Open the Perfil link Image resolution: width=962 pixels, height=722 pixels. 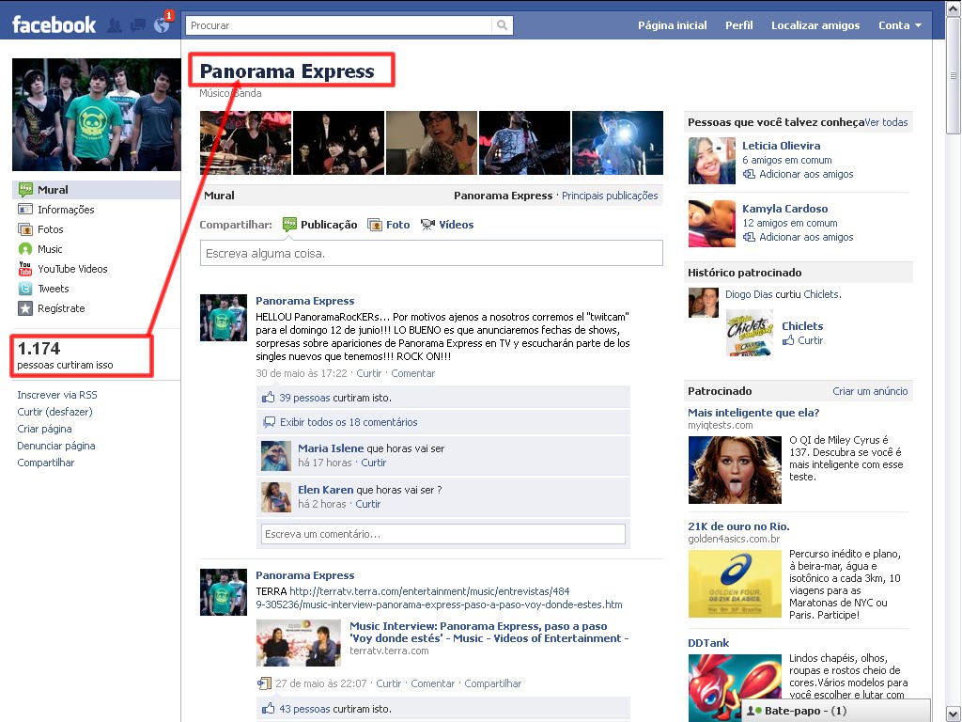tap(738, 25)
